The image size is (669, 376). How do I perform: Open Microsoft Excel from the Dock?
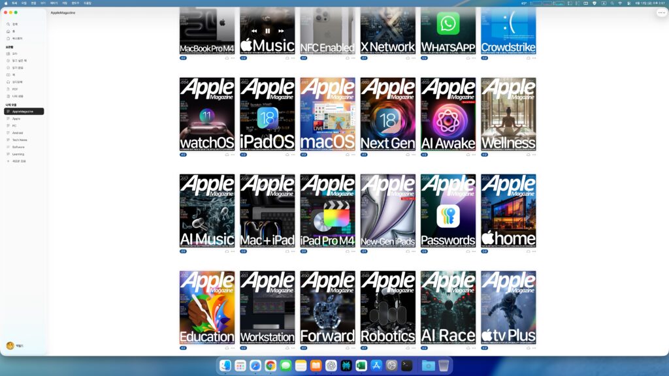[x=361, y=366]
